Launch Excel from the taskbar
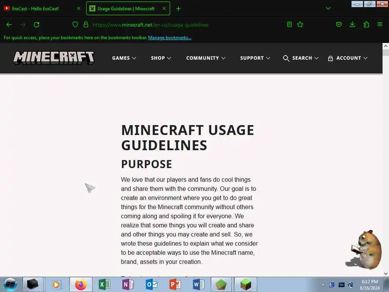 [x=104, y=284]
